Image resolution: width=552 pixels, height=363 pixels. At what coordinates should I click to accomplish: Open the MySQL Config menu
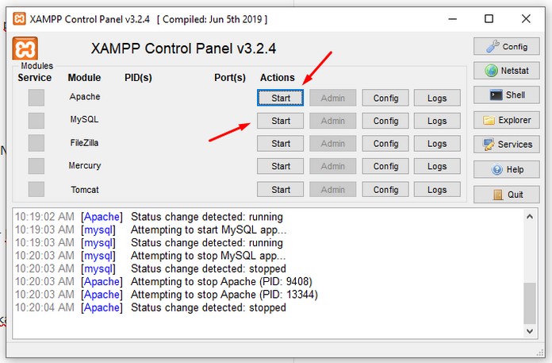pyautogui.click(x=385, y=121)
